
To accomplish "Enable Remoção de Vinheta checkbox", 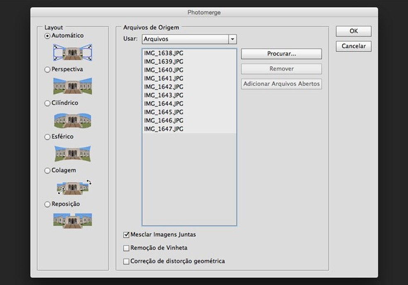I will 126,248.
